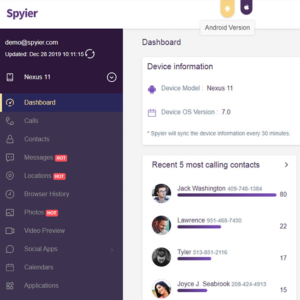300x300 pixels.
Task: Click the Device OS Version value 7.0
Action: click(226, 112)
